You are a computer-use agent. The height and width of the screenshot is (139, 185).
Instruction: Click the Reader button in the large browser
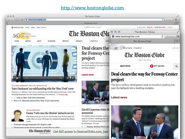pos(168,20)
